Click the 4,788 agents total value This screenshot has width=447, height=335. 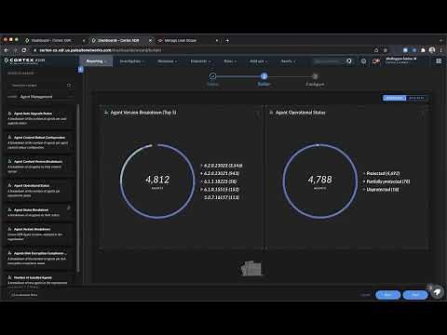(x=319, y=181)
